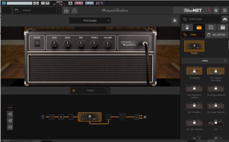The image size is (229, 142).
Task: Go to previous host preset arrow
Action: (x=34, y=3)
